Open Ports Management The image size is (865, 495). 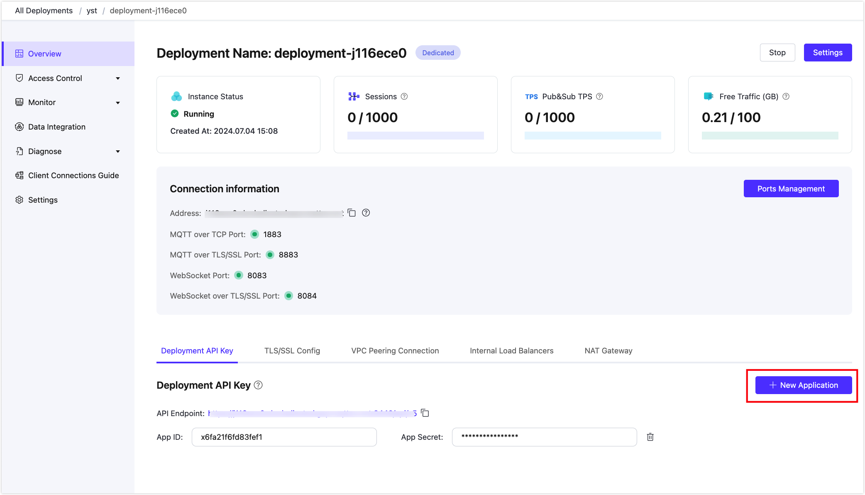(791, 189)
